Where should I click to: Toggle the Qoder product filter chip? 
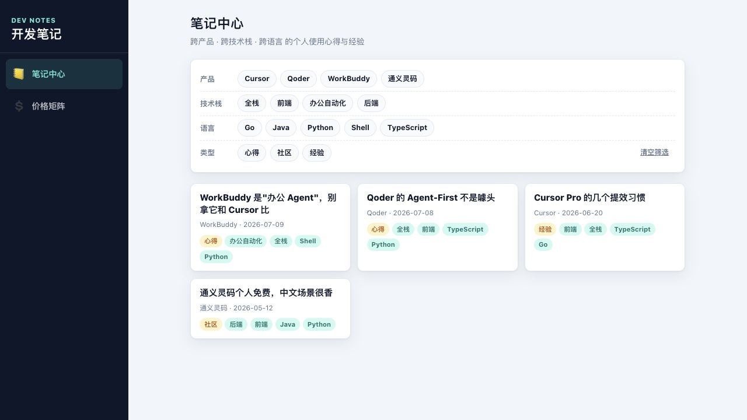point(298,79)
